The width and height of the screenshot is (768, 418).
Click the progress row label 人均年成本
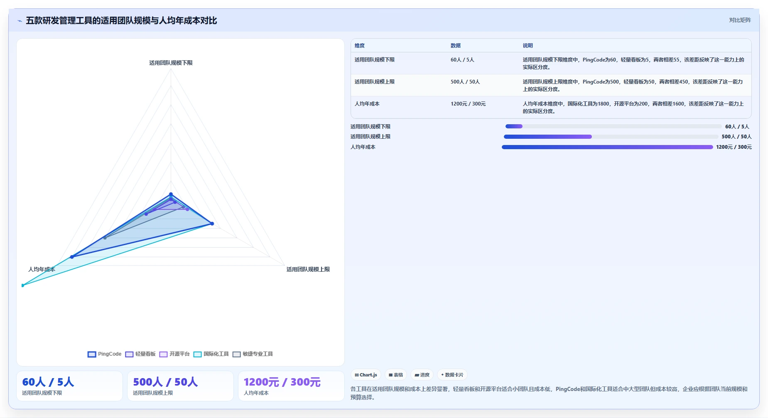(363, 147)
